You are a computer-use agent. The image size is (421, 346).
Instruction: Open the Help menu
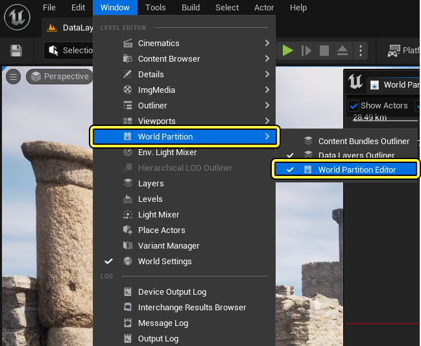[298, 8]
